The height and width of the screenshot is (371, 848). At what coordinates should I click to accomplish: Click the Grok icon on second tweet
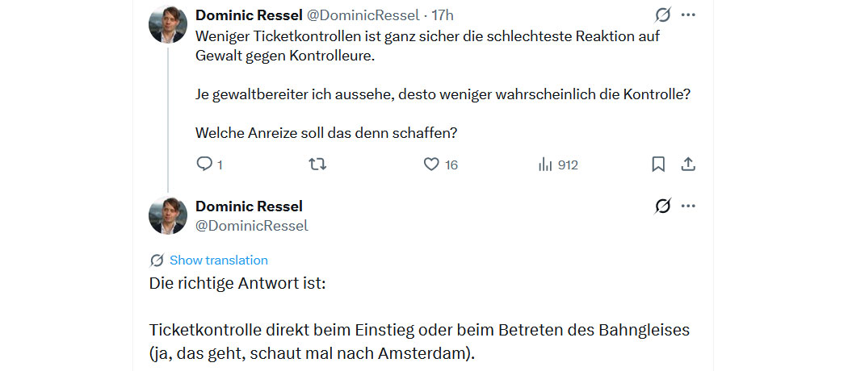(662, 206)
